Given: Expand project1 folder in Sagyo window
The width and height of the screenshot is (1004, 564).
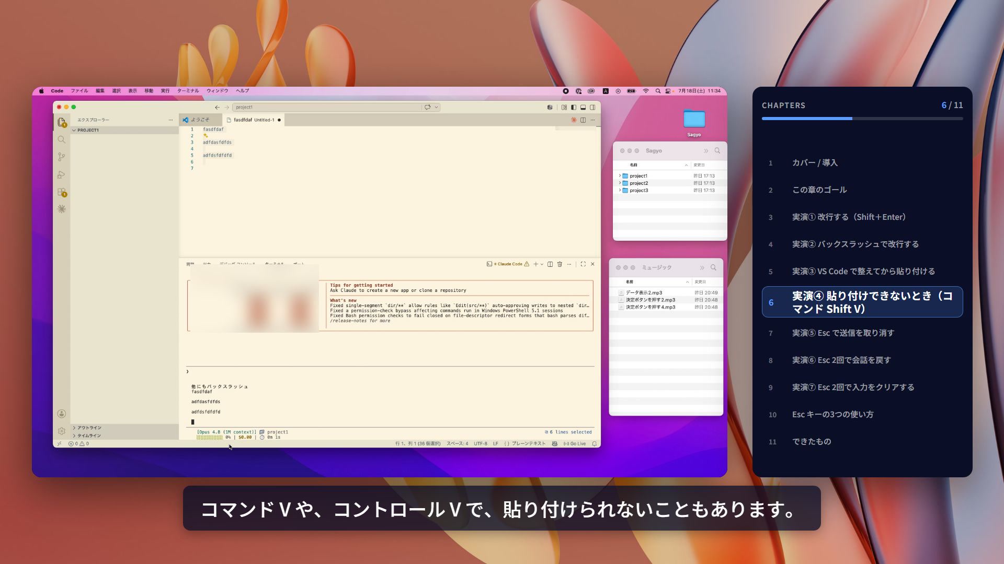Looking at the screenshot, I should pos(620,176).
